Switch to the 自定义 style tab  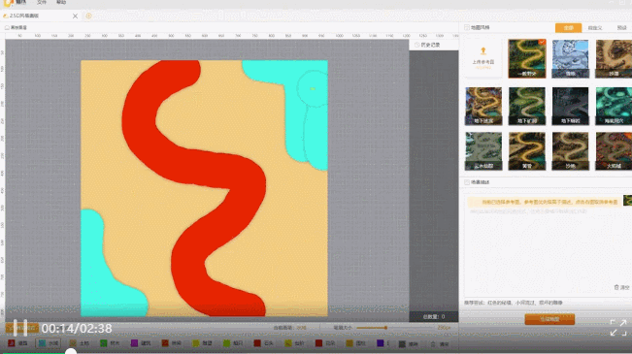click(595, 28)
